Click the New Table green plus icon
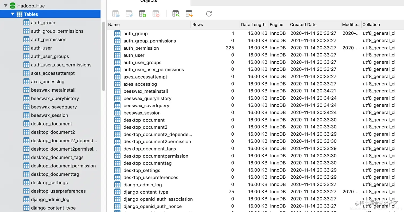This screenshot has width=404, height=212. pos(142,14)
